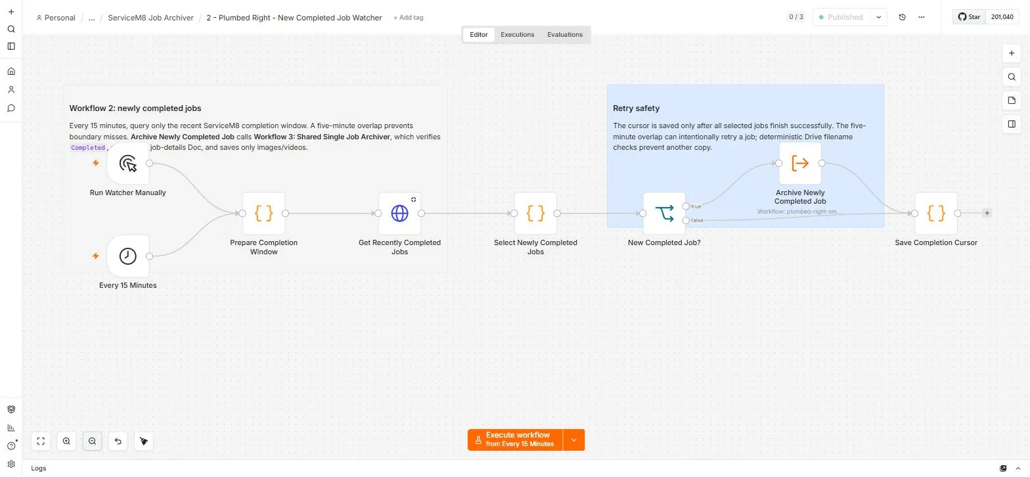
Task: Open the cube icon in the left sidebar
Action: pos(11,409)
